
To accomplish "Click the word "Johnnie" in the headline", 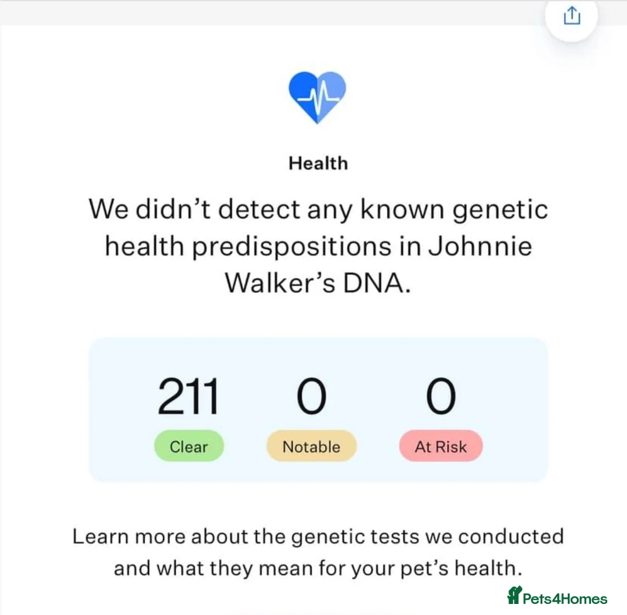I will pos(480,246).
